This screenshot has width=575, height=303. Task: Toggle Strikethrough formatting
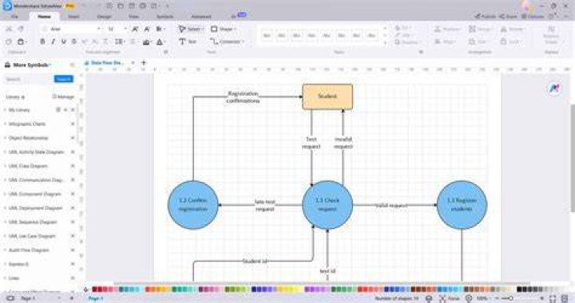74,41
